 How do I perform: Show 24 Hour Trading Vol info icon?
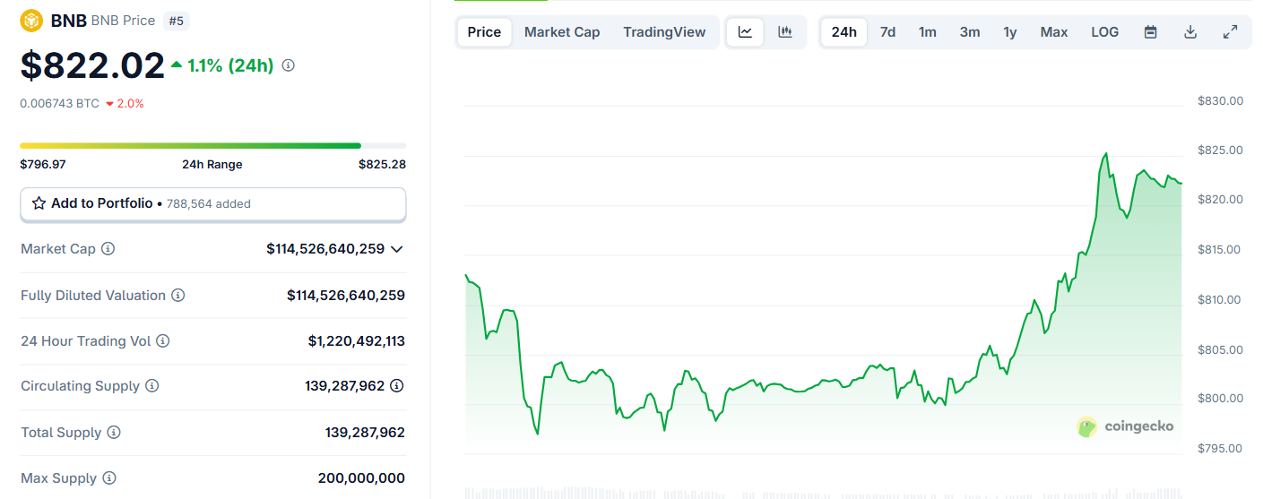pos(163,341)
